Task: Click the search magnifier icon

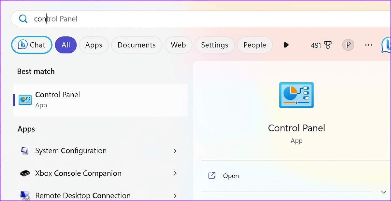Action: click(x=23, y=19)
